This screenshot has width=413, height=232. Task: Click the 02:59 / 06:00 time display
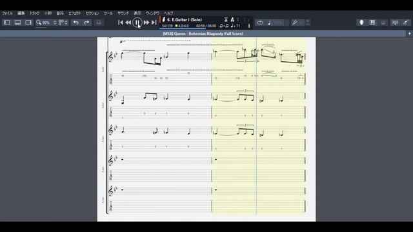click(x=206, y=26)
